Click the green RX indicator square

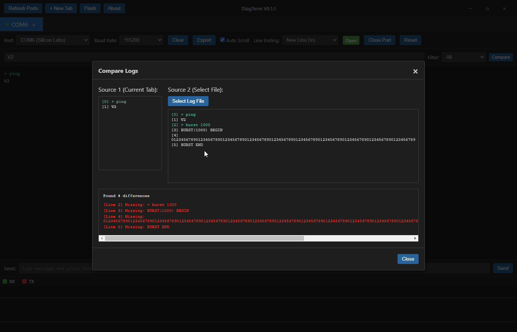point(5,281)
